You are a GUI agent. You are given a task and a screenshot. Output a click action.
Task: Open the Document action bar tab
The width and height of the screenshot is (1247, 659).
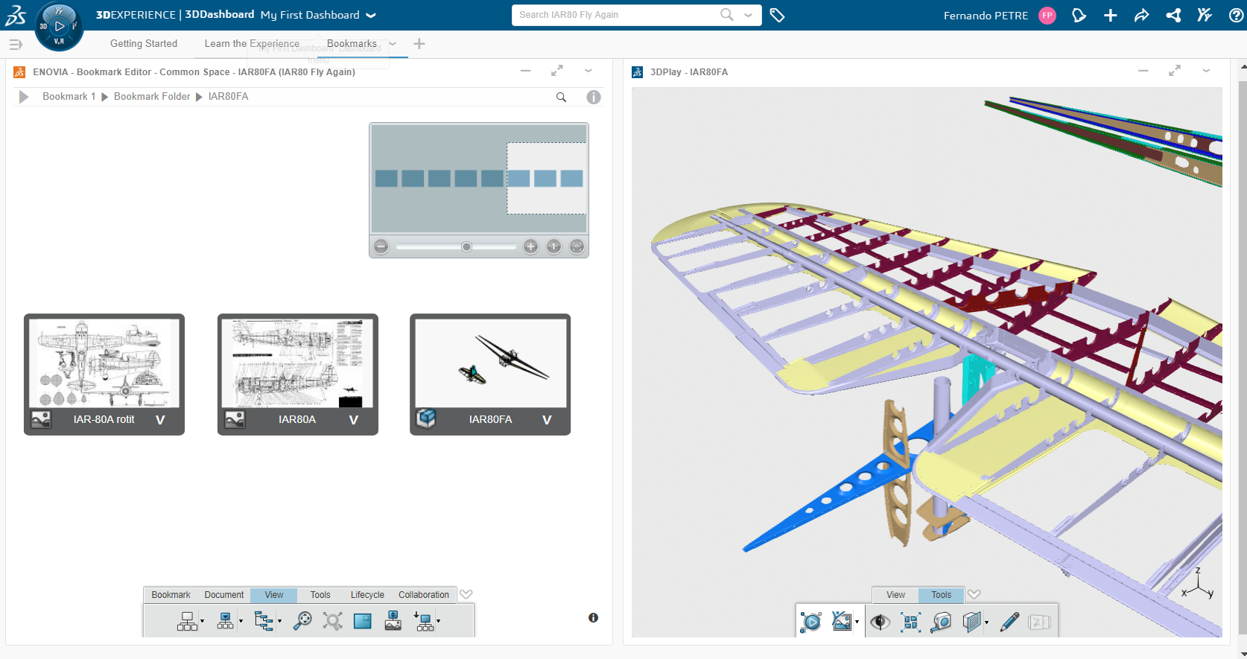coord(223,595)
